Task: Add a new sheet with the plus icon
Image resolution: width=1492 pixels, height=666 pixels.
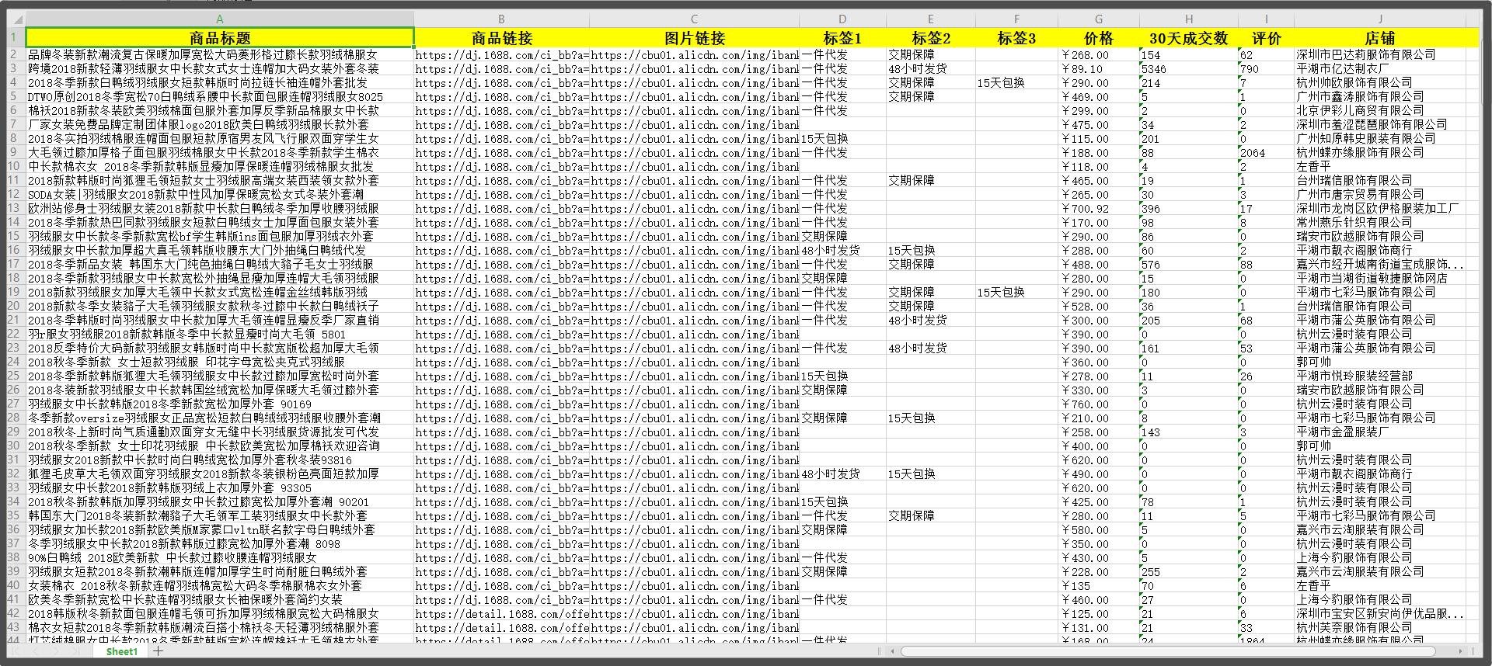Action: [158, 651]
